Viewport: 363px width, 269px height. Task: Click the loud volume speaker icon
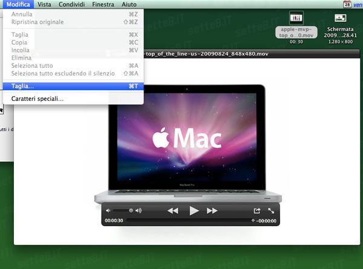[x=139, y=210]
